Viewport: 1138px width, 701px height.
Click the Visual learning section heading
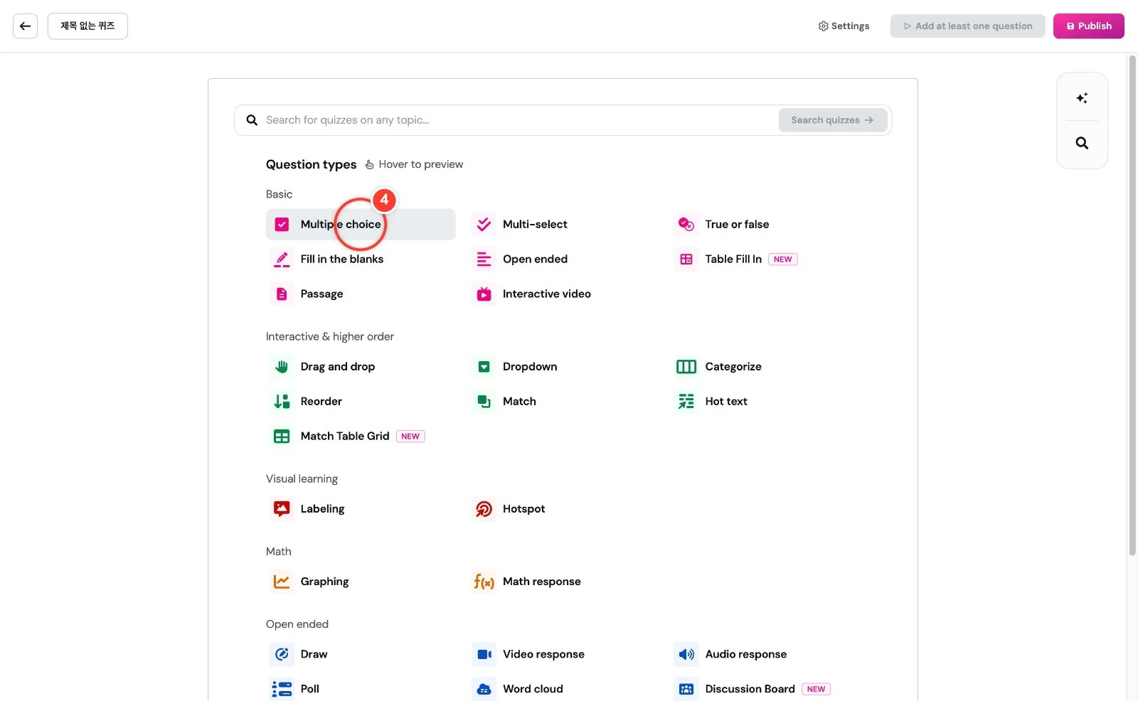(x=302, y=479)
